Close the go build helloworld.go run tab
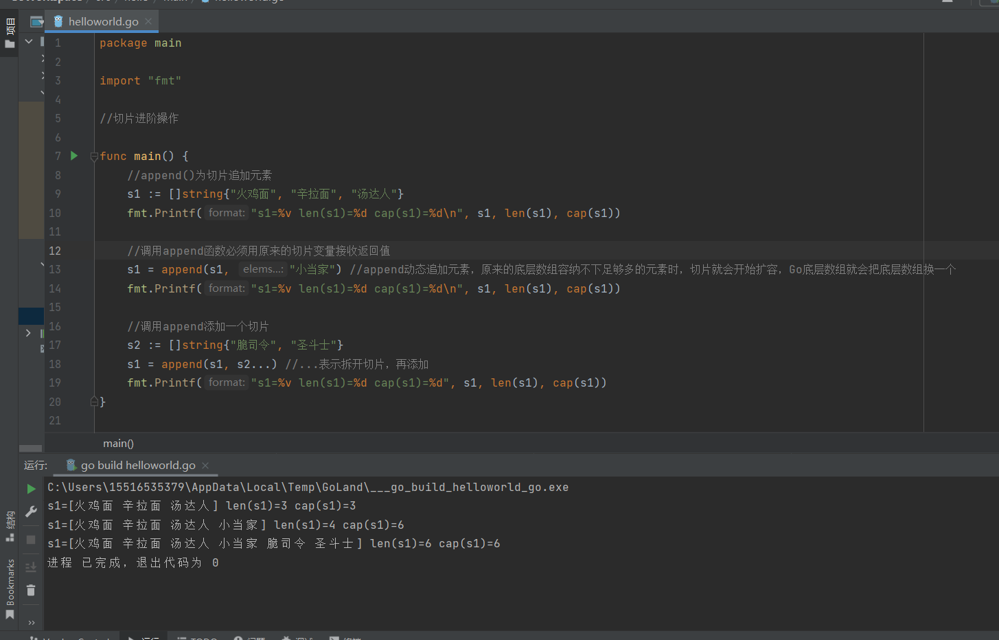 [205, 466]
